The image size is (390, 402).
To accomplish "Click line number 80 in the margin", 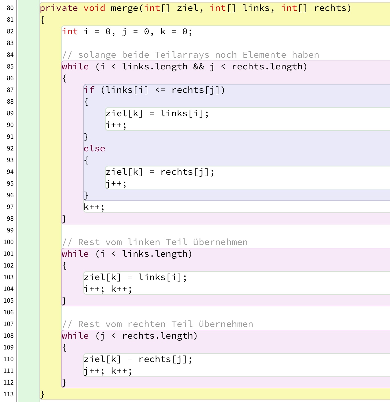I will click(10, 8).
